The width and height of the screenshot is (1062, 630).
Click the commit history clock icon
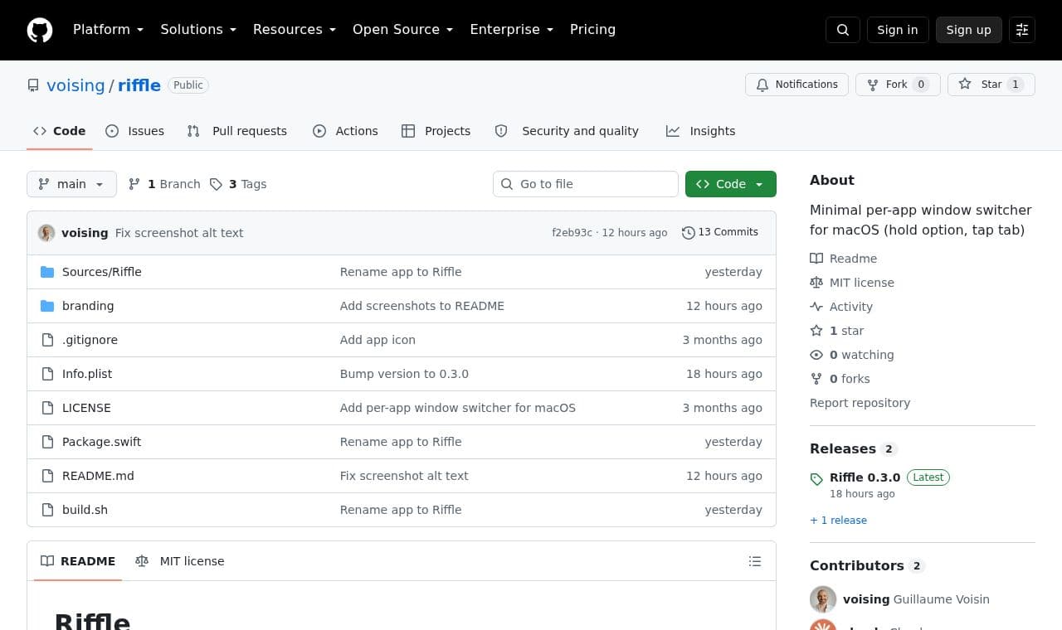click(688, 233)
